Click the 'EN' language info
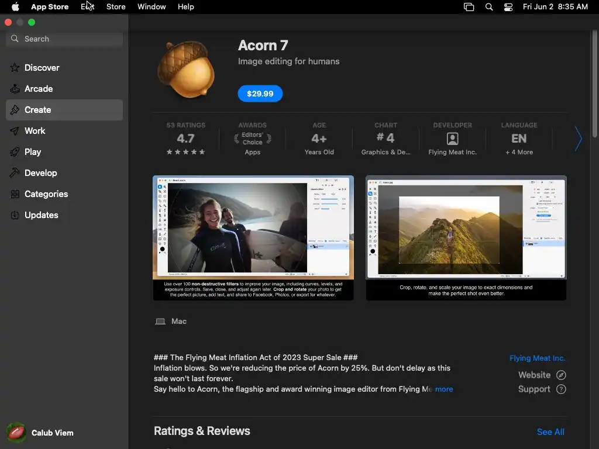 519,138
